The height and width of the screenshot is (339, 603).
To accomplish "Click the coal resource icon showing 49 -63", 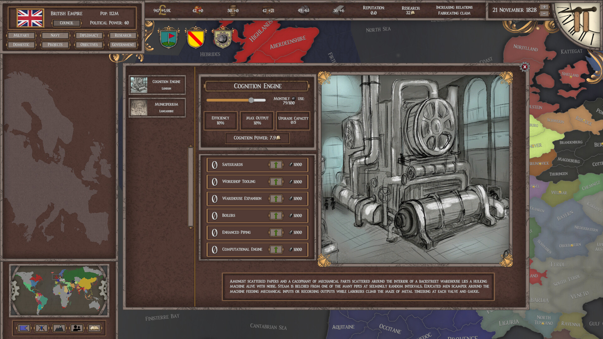I will (x=303, y=10).
